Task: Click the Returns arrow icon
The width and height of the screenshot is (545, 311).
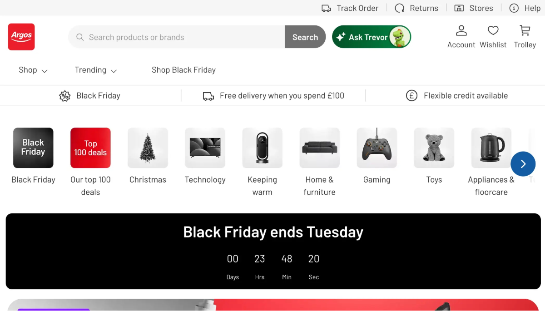Action: 400,8
